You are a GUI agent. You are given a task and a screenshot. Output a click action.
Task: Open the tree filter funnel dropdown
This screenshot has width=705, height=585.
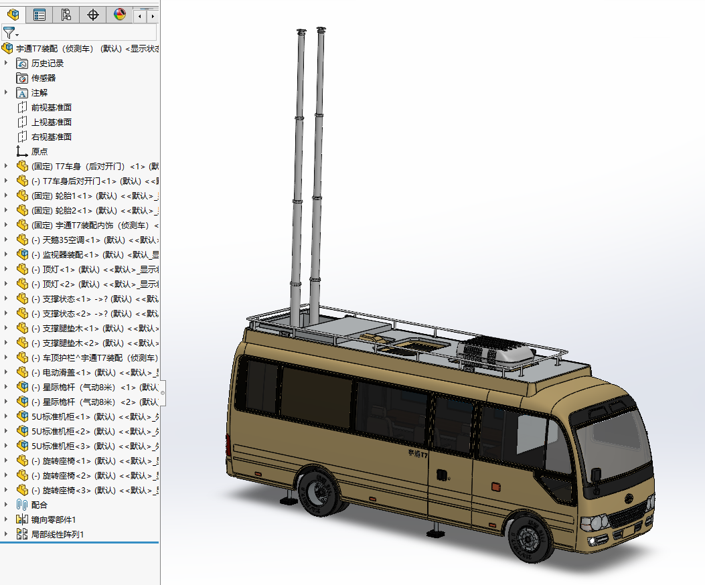click(10, 33)
